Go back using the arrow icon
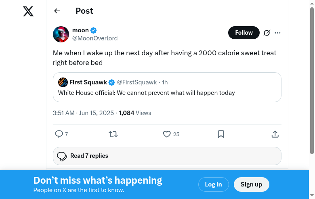Screen dimensions: 315x199 (57, 11)
